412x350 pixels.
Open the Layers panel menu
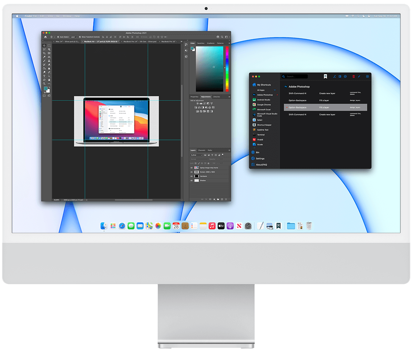[229, 150]
